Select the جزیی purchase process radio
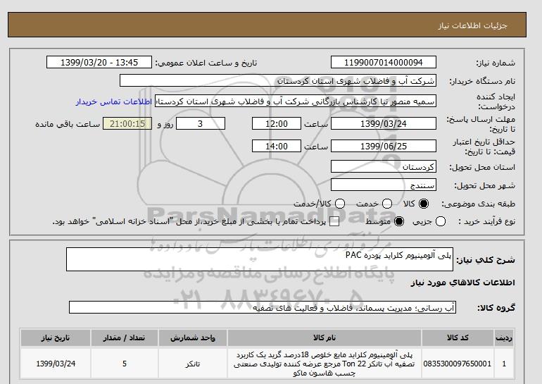This screenshot has width=542, height=384. pyautogui.click(x=441, y=221)
